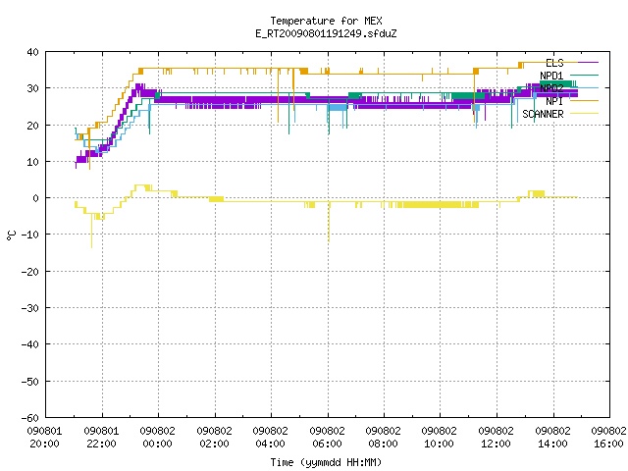Click the y-axis label 20
Viewport: 628px width, 471px height.
[32, 126]
